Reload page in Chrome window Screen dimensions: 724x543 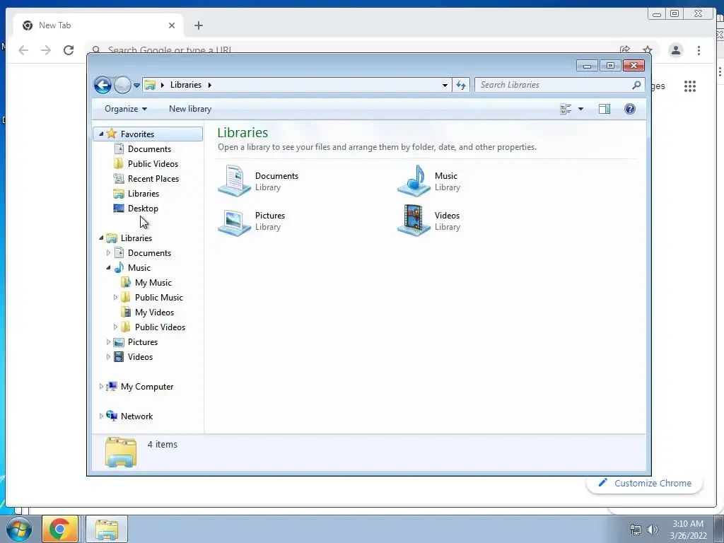[x=69, y=50]
